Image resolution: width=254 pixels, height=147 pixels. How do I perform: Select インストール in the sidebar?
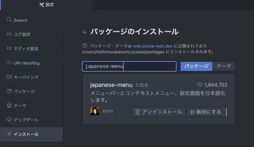coord(31,134)
